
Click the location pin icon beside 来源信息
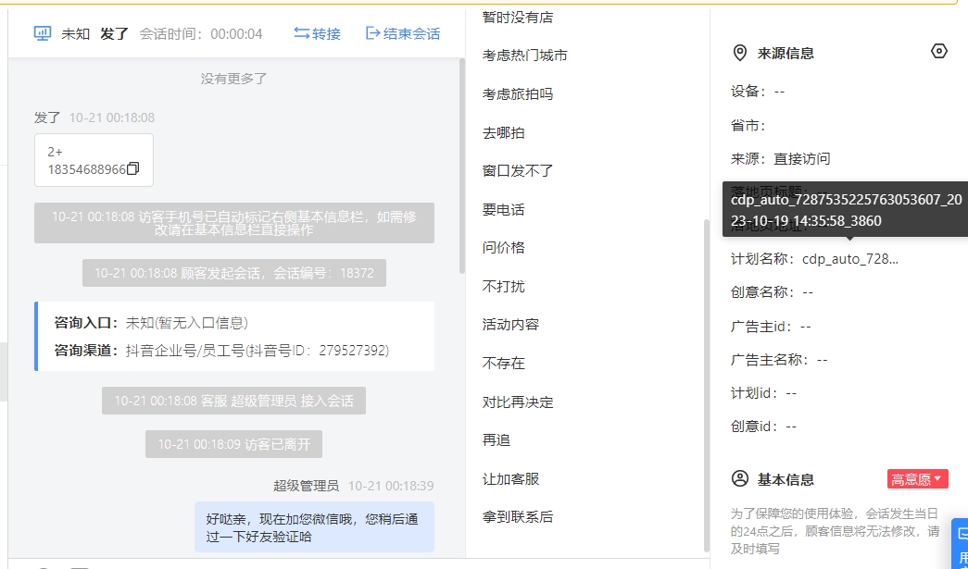[739, 53]
